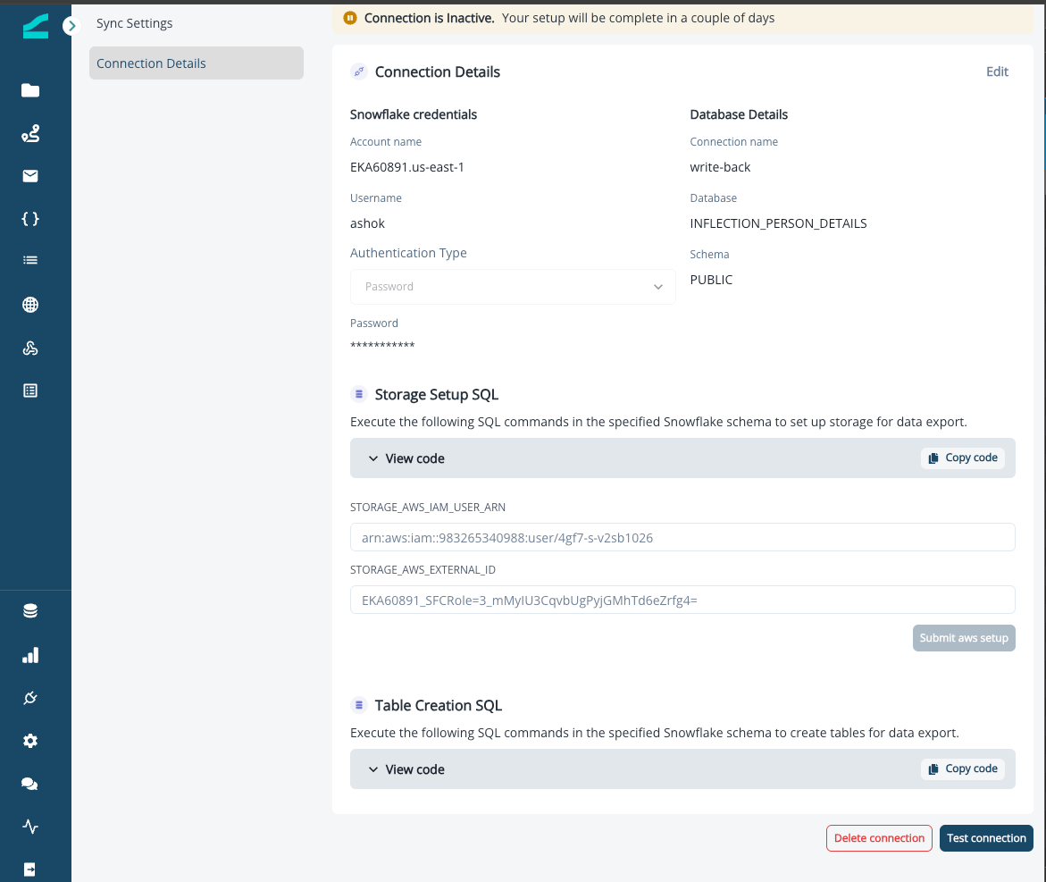
Task: Expand View code under Table Creation SQL
Action: [x=406, y=769]
